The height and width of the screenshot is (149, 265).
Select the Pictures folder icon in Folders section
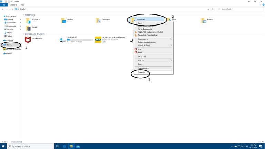click(204, 21)
